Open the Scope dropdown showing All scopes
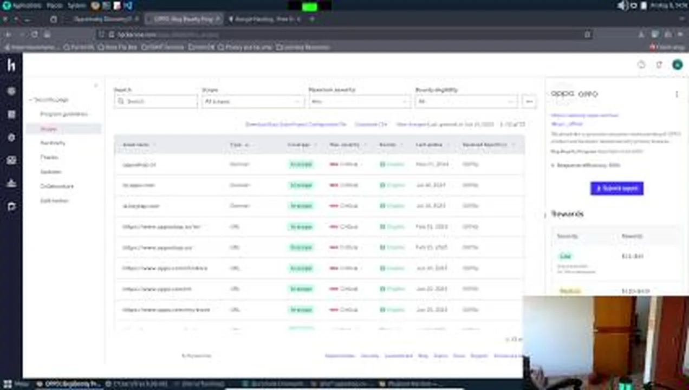 click(x=252, y=101)
